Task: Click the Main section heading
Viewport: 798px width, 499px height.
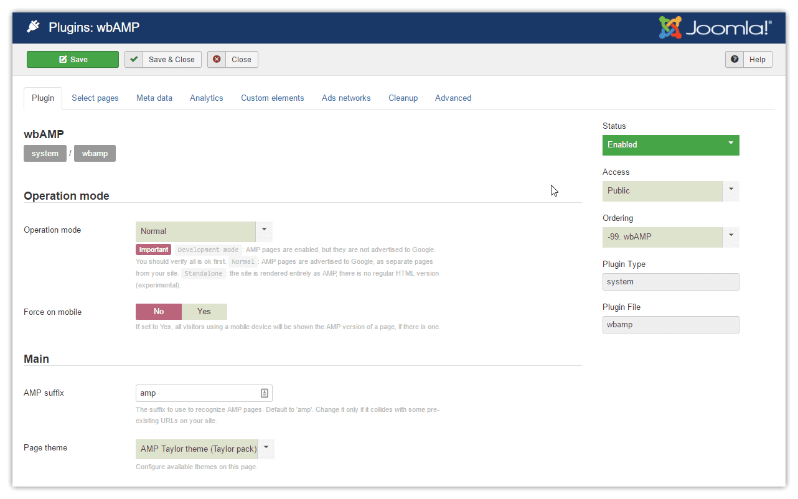Action: [36, 359]
